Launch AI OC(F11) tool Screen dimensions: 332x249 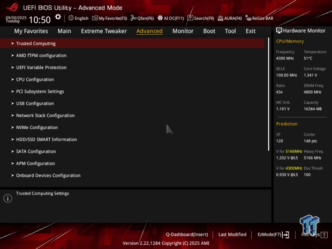171,18
